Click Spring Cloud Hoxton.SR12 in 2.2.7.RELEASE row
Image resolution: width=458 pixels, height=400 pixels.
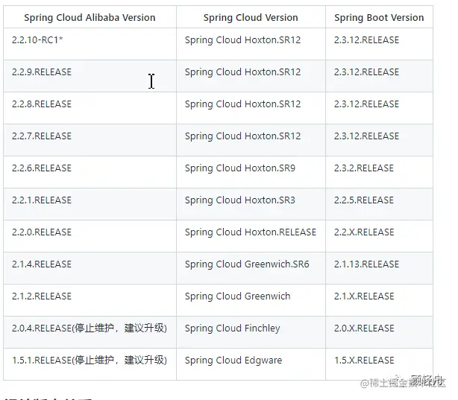251,140
